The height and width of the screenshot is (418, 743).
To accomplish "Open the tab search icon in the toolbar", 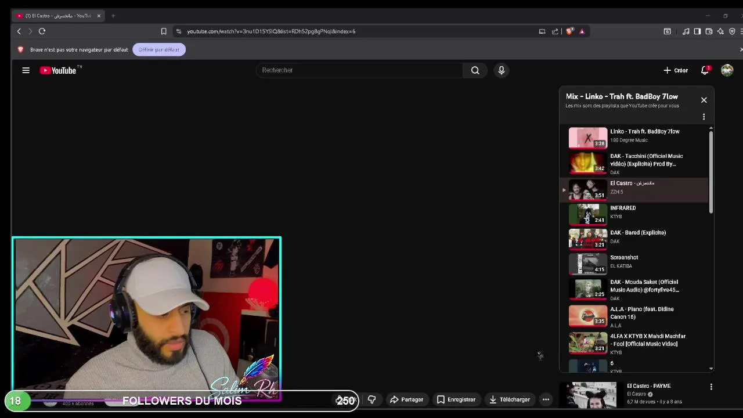I will click(x=667, y=31).
